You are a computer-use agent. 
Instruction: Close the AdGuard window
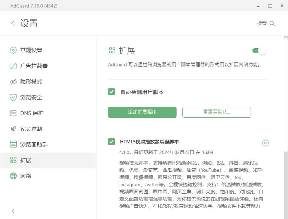(x=282, y=6)
